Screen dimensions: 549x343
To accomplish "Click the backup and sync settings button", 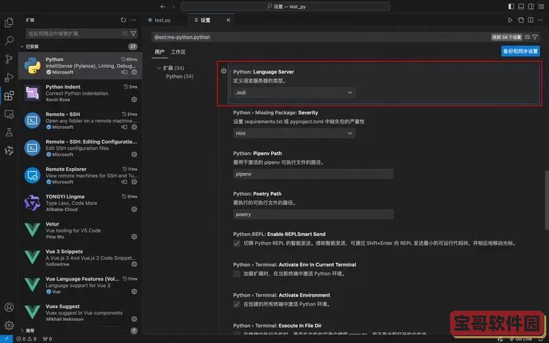I will [x=520, y=51].
